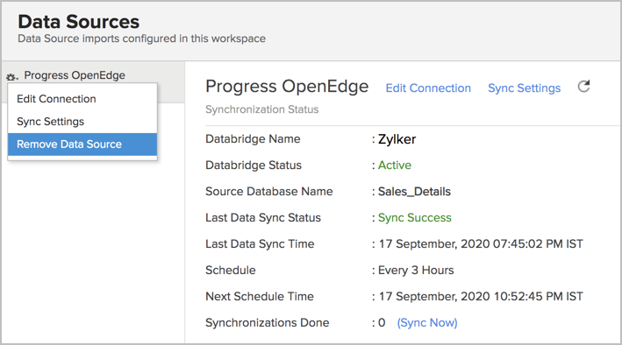Select Progress OpenEdge in the left sidebar

point(75,75)
